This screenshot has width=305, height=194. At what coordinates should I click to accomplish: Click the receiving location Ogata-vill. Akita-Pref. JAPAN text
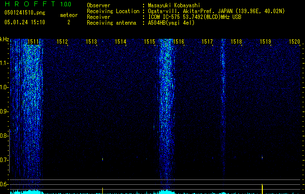click(x=216, y=11)
